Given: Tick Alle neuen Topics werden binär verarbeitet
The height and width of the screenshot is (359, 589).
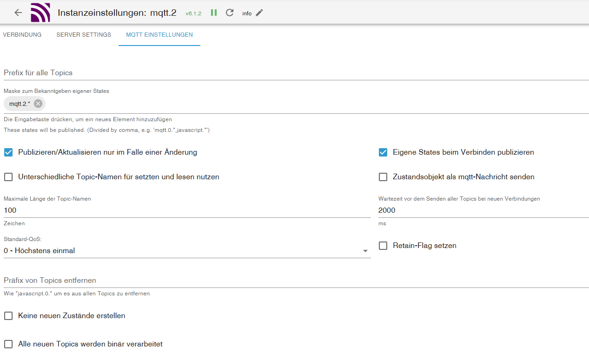Looking at the screenshot, I should 8,344.
